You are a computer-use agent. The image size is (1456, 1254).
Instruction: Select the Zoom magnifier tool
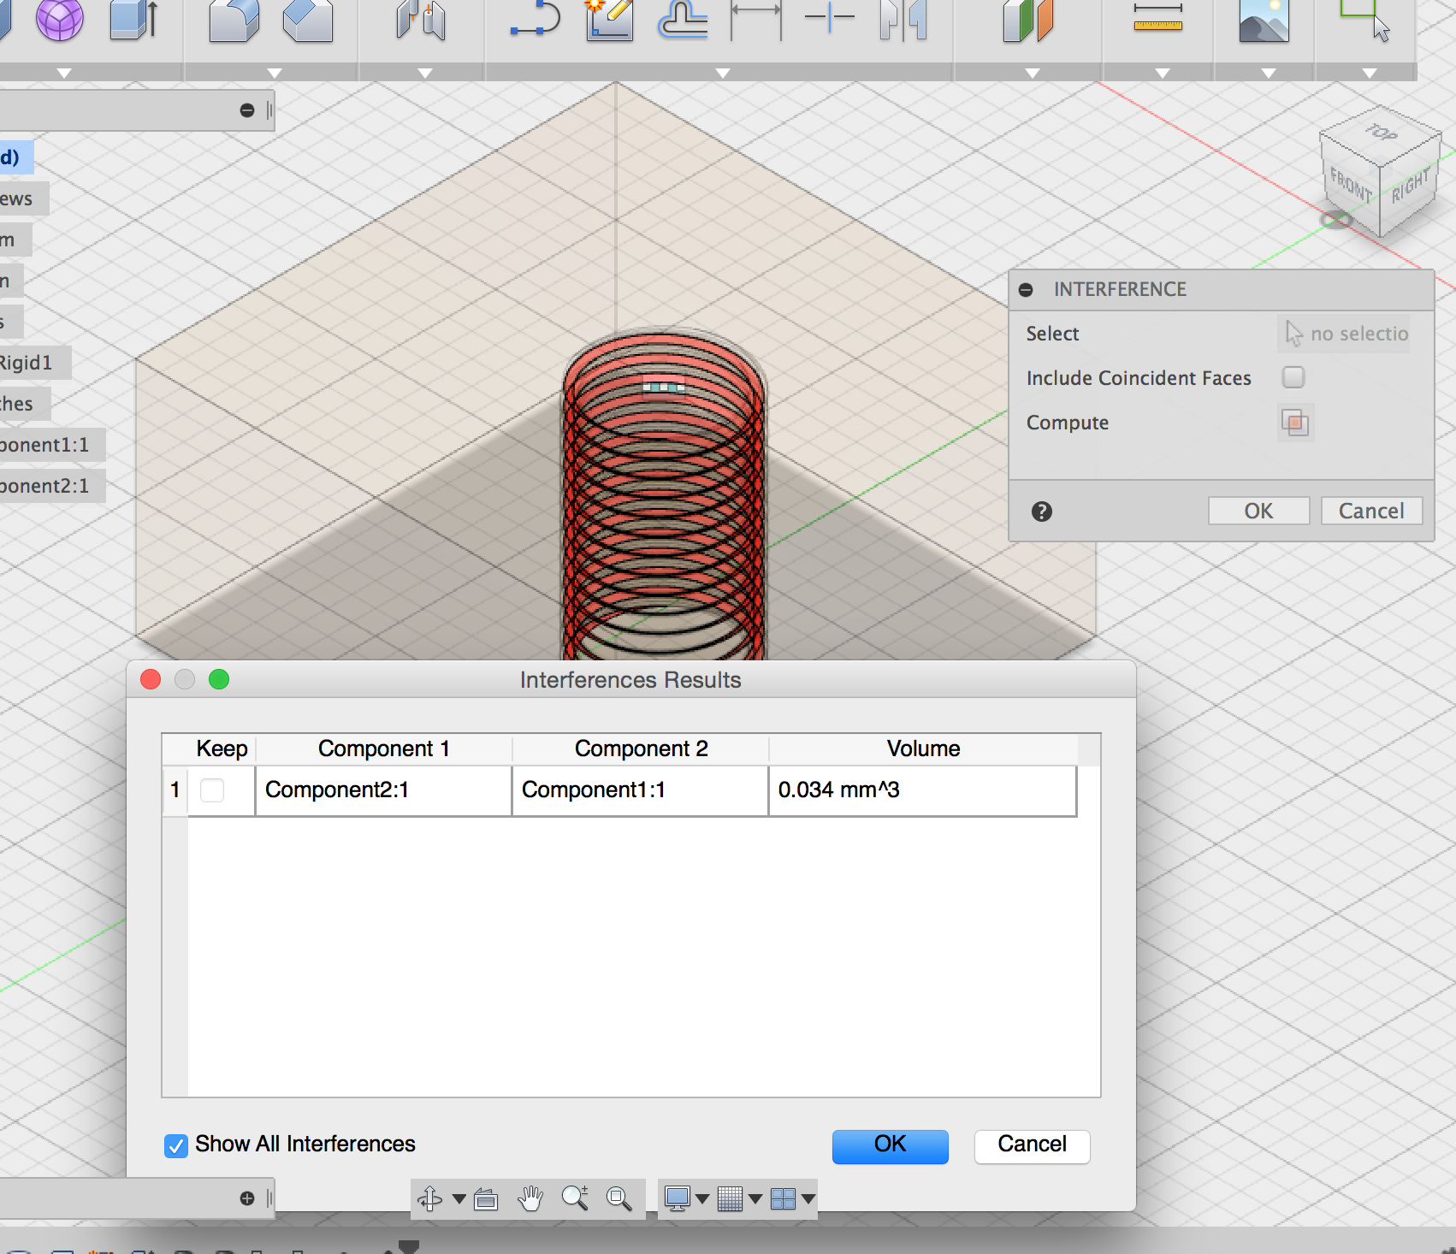[575, 1198]
